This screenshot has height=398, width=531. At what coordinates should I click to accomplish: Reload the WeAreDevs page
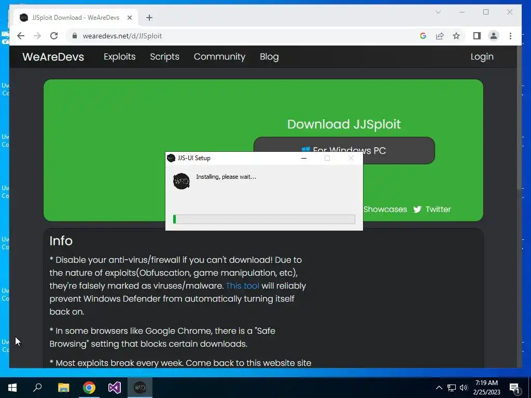click(54, 36)
